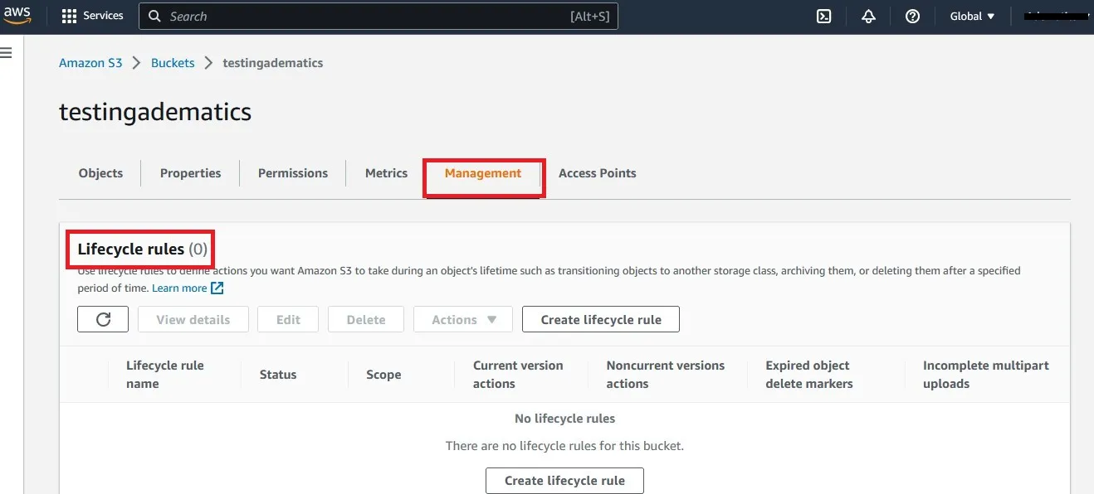Screen dimensions: 1094x494
Task: Toggle the hamburger side navigation menu
Action: pyautogui.click(x=6, y=53)
